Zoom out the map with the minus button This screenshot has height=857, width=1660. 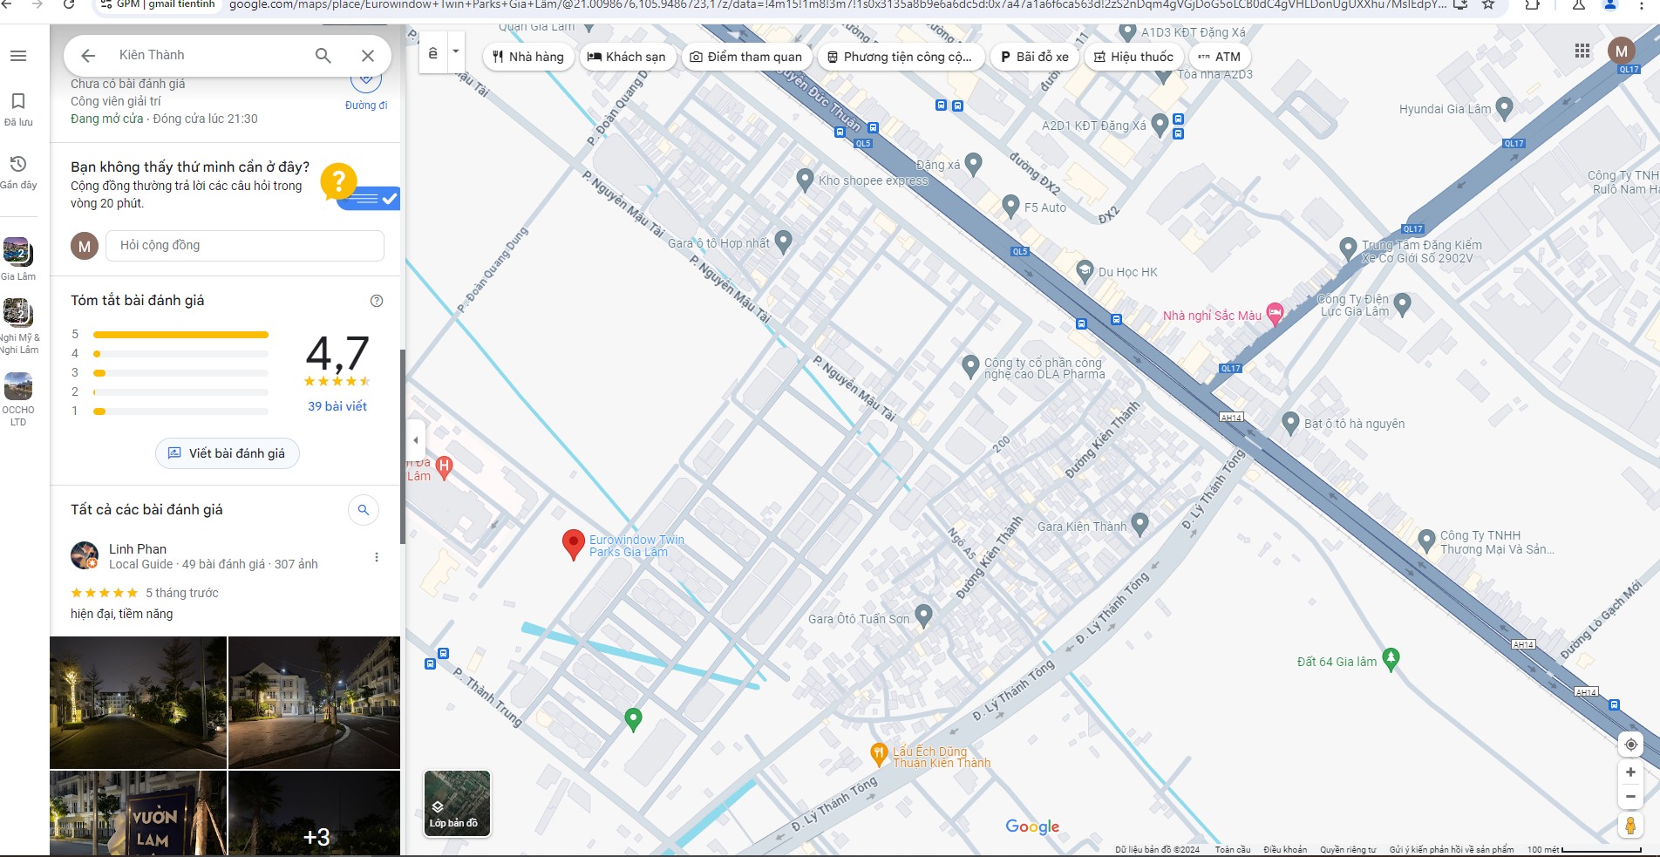click(x=1630, y=796)
